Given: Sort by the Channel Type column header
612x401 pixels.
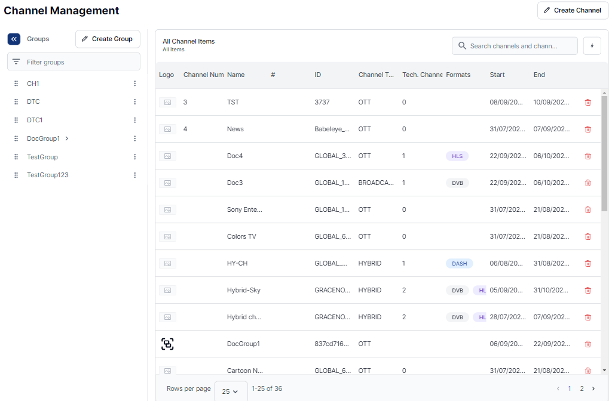Looking at the screenshot, I should (376, 75).
